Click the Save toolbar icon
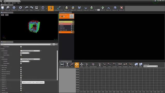This screenshot has width=165, height=93. point(2,8)
